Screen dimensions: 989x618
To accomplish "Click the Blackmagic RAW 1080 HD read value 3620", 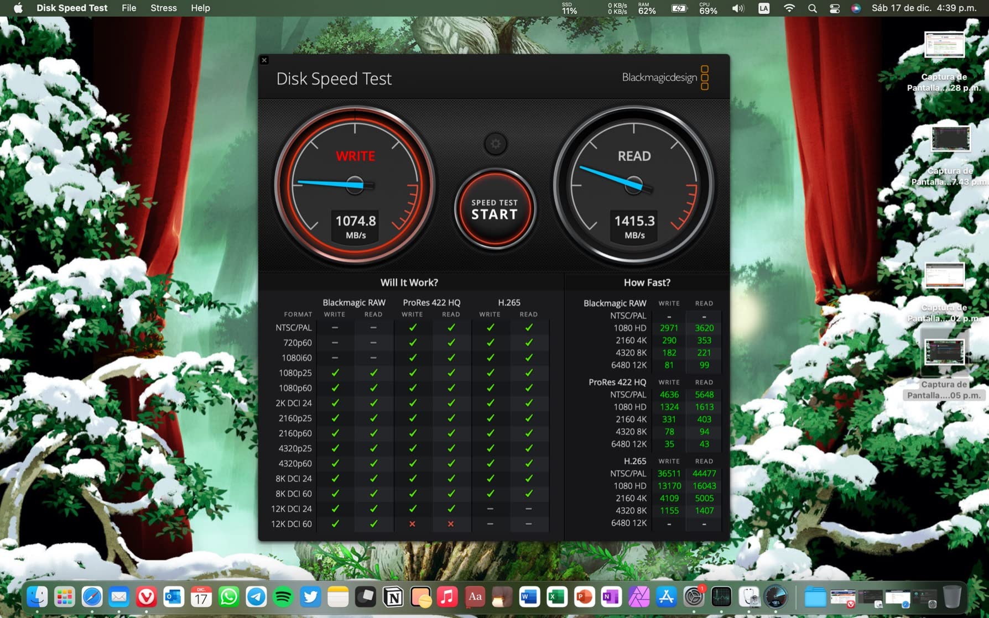I will [x=704, y=328].
